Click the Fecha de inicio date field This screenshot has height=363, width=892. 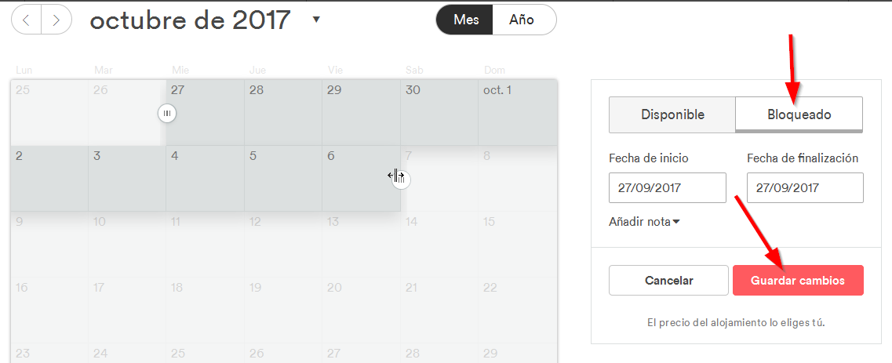point(667,188)
